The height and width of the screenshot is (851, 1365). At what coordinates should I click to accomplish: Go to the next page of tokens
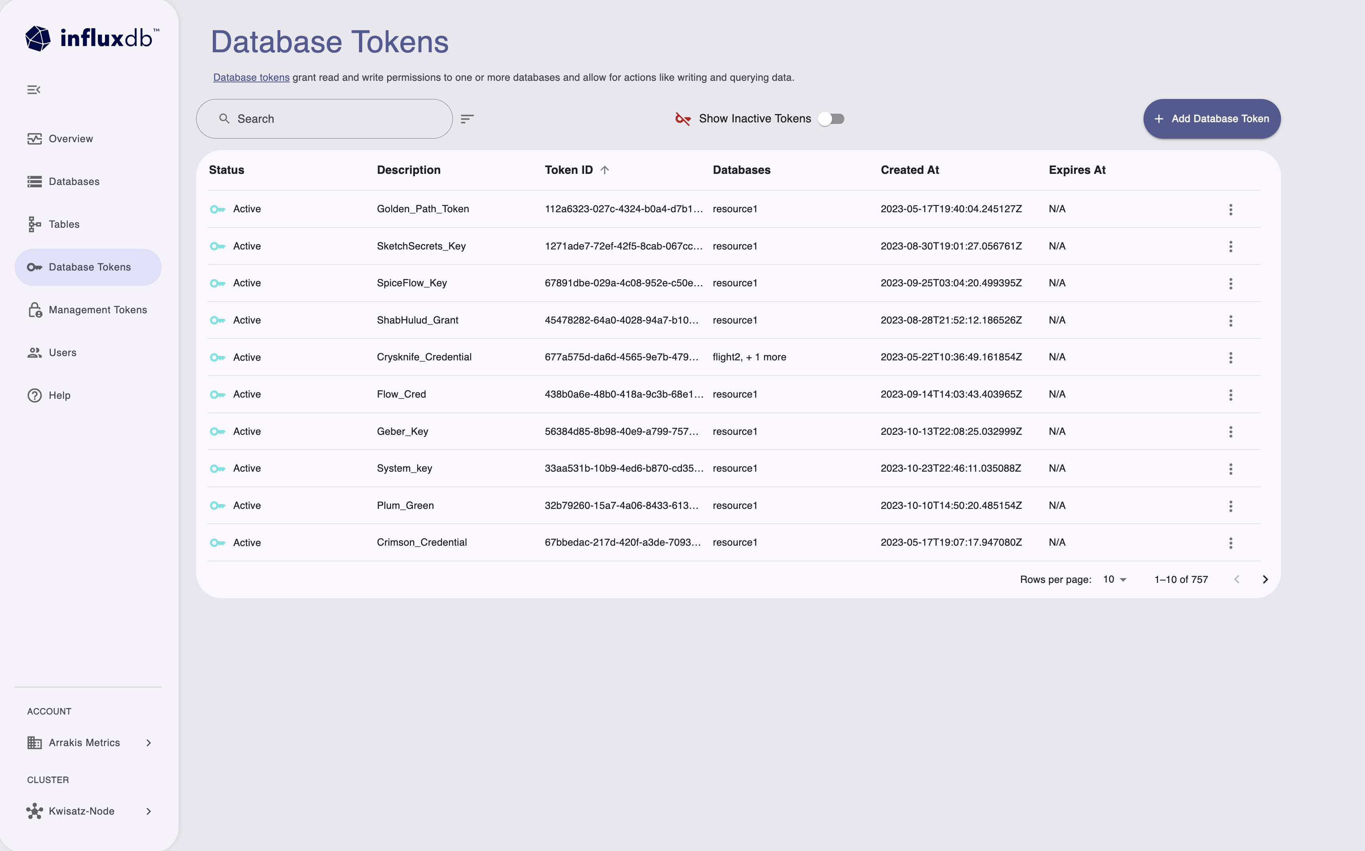click(x=1265, y=580)
